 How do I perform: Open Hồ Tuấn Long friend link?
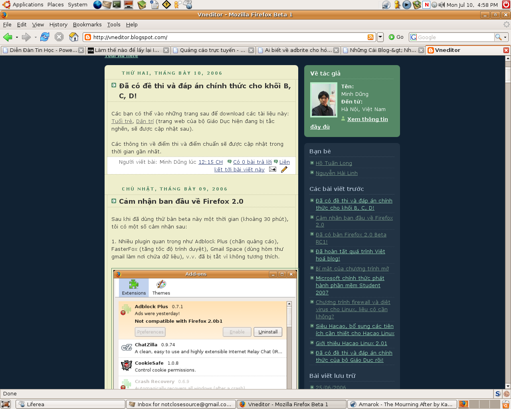coord(334,163)
